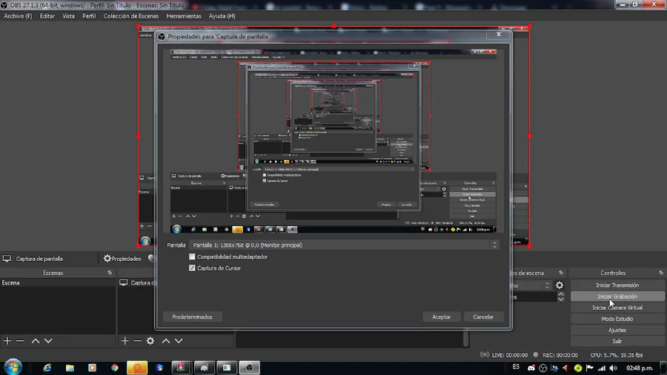Dismiss the dialog with Cancelar
This screenshot has width=667, height=375.
click(x=483, y=316)
